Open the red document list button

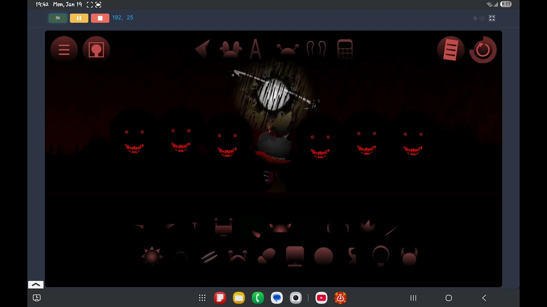[451, 50]
